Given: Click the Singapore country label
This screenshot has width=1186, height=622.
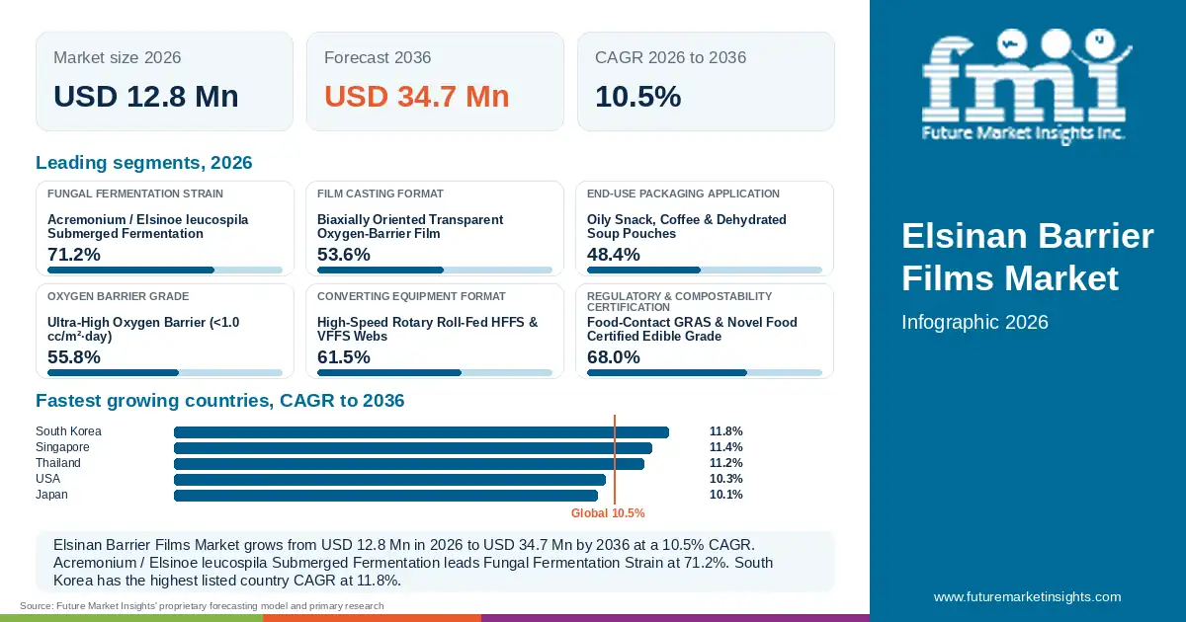Looking at the screenshot, I should 63,447.
